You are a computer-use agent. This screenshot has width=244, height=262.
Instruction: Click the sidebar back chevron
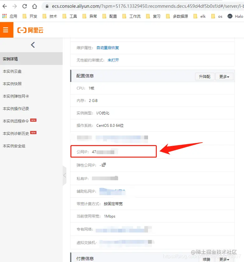33,45
